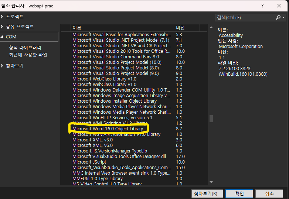Image resolution: width=289 pixels, height=199 pixels.
Task: Cancel with the 취소 button
Action: click(269, 194)
